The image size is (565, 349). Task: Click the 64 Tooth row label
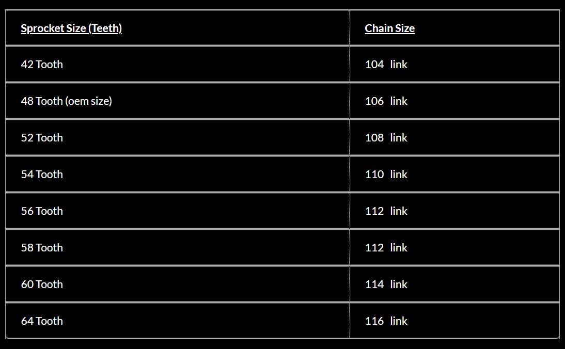[42, 321]
